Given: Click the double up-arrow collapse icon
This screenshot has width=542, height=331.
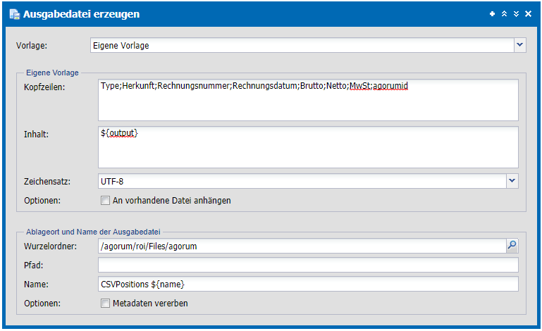Looking at the screenshot, I should click(x=505, y=14).
